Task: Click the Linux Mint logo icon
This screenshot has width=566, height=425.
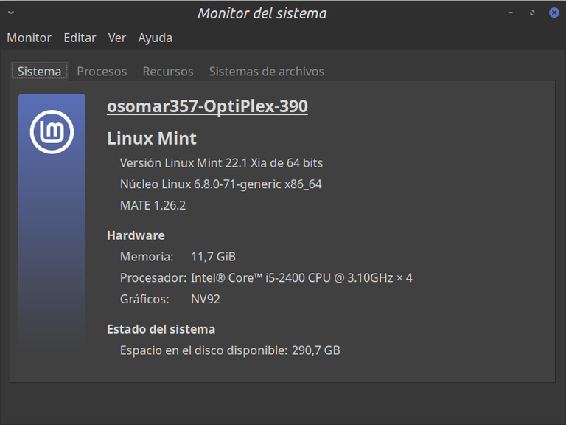Action: click(52, 132)
